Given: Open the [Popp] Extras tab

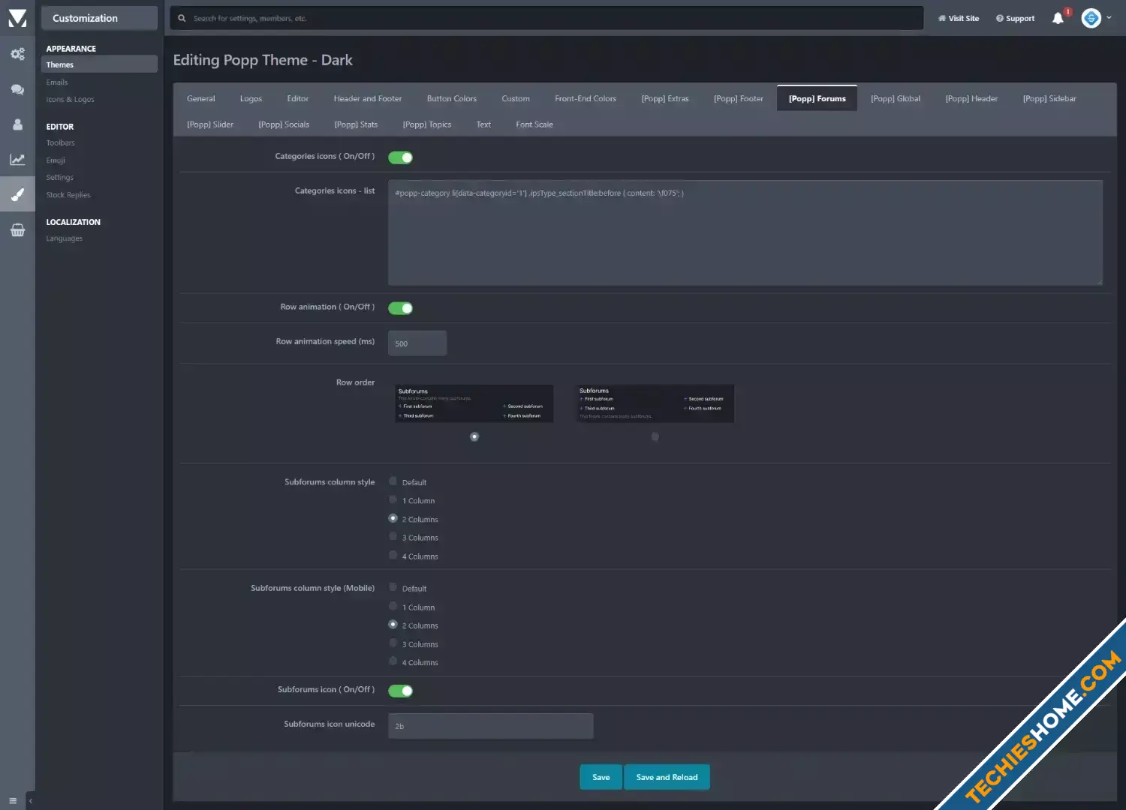Looking at the screenshot, I should coord(665,98).
